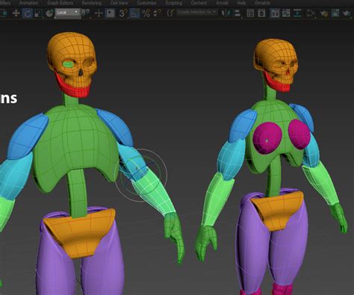The image size is (354, 295).
Task: Toggle Keyboard Shortcut Override
Action: (111, 13)
